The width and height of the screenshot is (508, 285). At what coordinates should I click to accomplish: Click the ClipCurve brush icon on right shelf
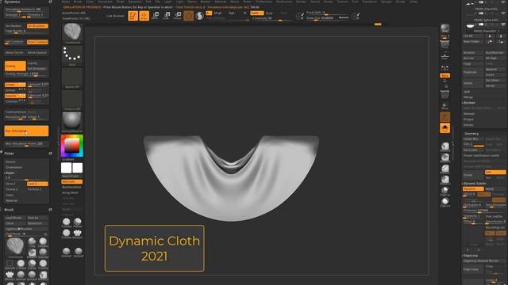[444, 191]
